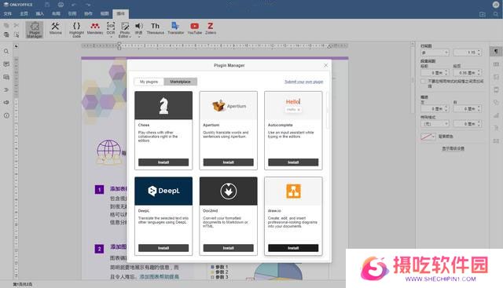Click redo arrow in title bar
Screen dimensions: 503x288
coord(87,5)
